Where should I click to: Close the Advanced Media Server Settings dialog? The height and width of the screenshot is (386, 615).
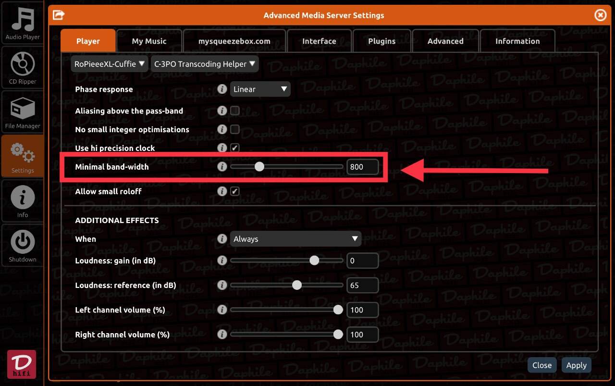click(600, 15)
